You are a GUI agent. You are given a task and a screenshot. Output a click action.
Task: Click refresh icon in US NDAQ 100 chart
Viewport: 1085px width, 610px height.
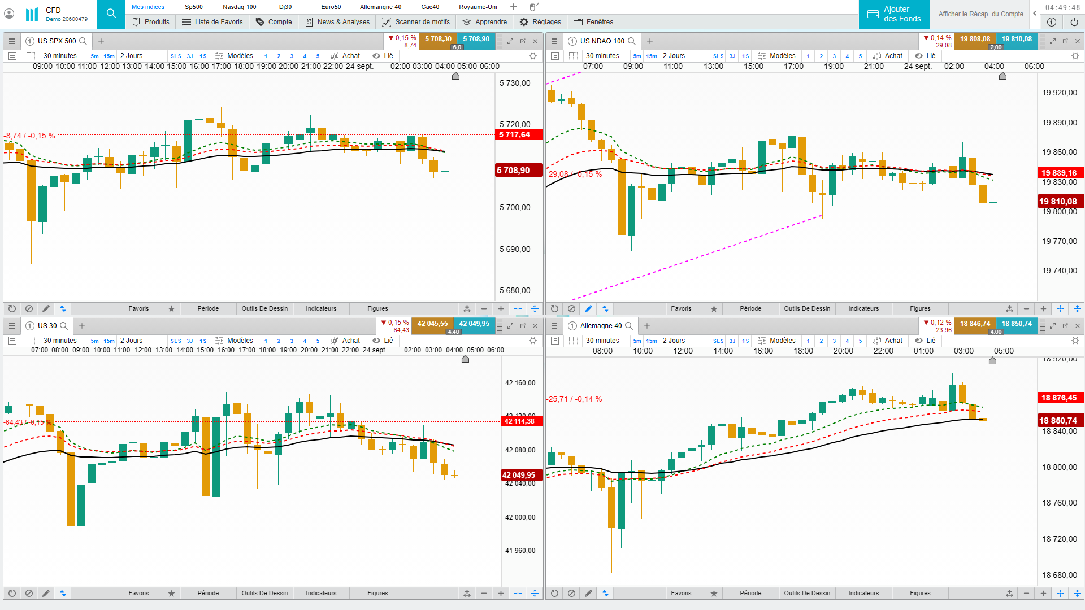[554, 309]
